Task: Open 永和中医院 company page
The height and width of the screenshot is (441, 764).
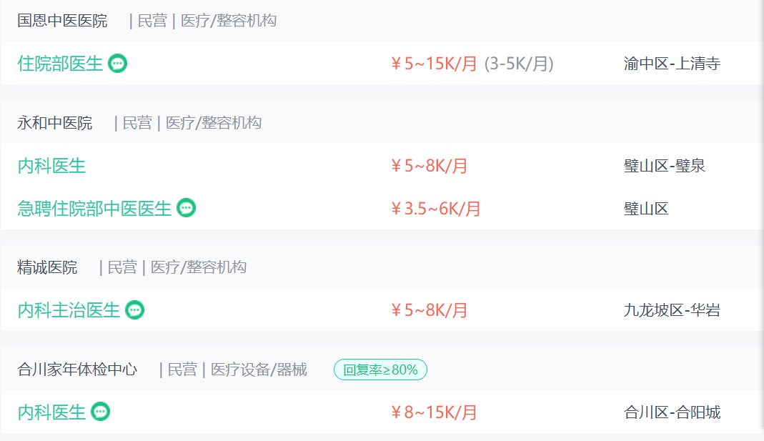Action: [54, 123]
